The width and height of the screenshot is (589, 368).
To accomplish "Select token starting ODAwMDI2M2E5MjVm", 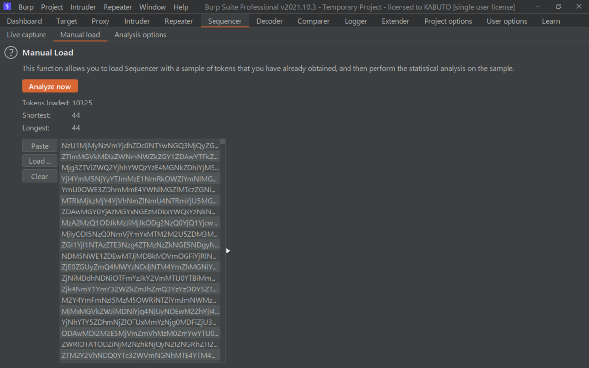I will coord(140,333).
